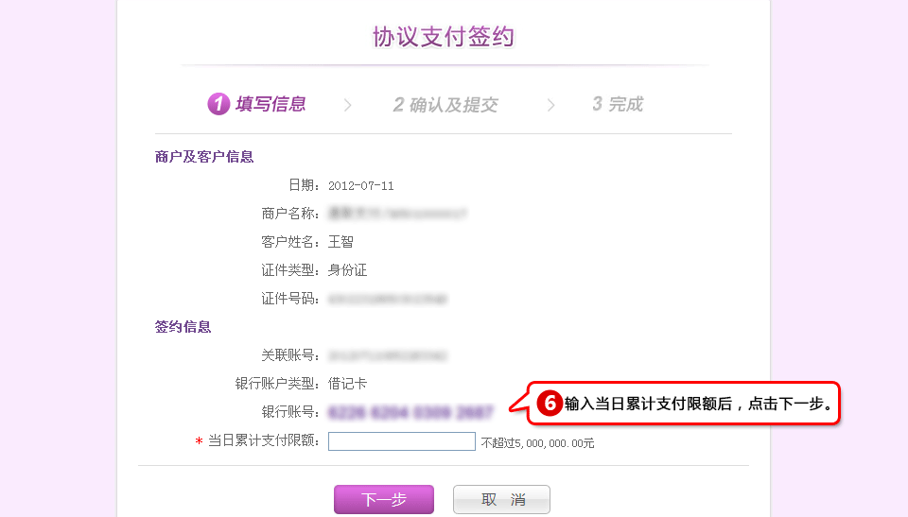Screen dimensions: 908x517
Task: Click the customer name 王智
Action: point(340,242)
